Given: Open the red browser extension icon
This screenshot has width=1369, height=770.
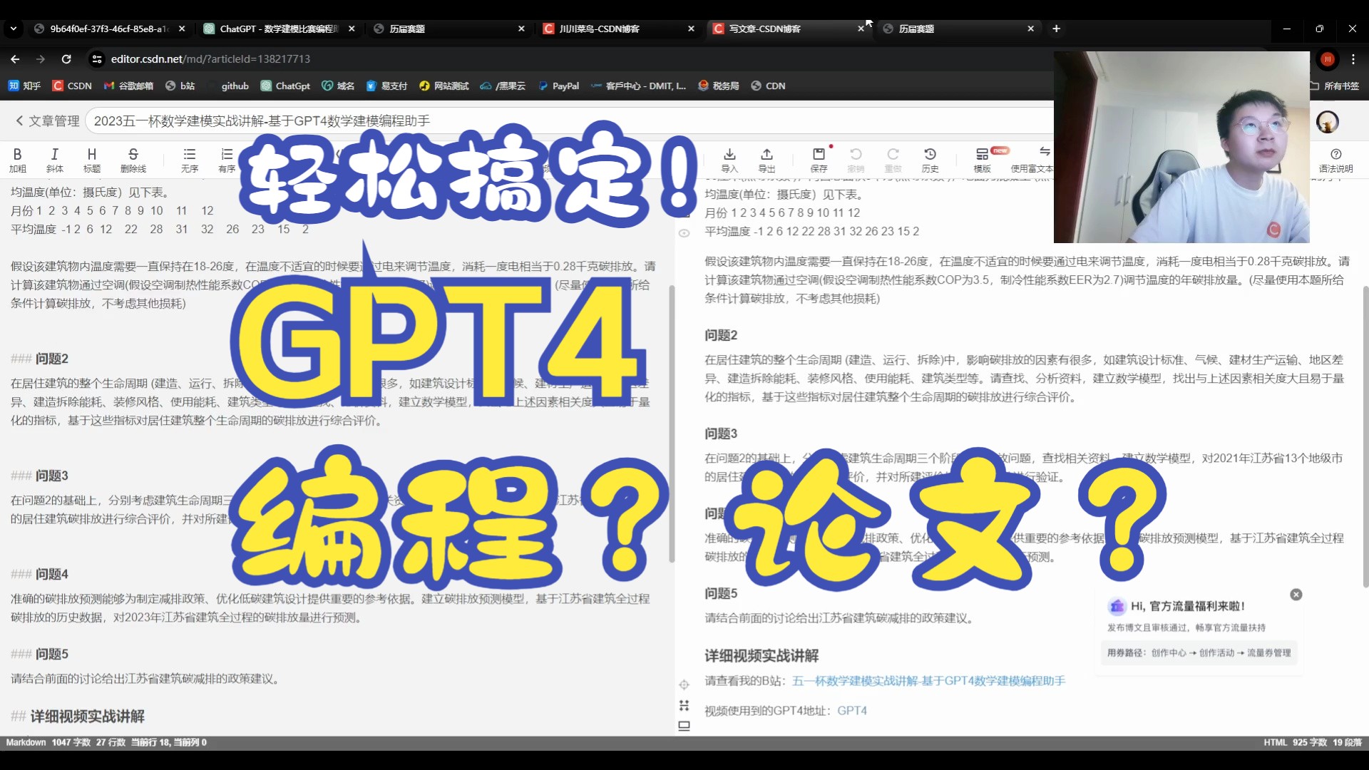Looking at the screenshot, I should point(1328,59).
